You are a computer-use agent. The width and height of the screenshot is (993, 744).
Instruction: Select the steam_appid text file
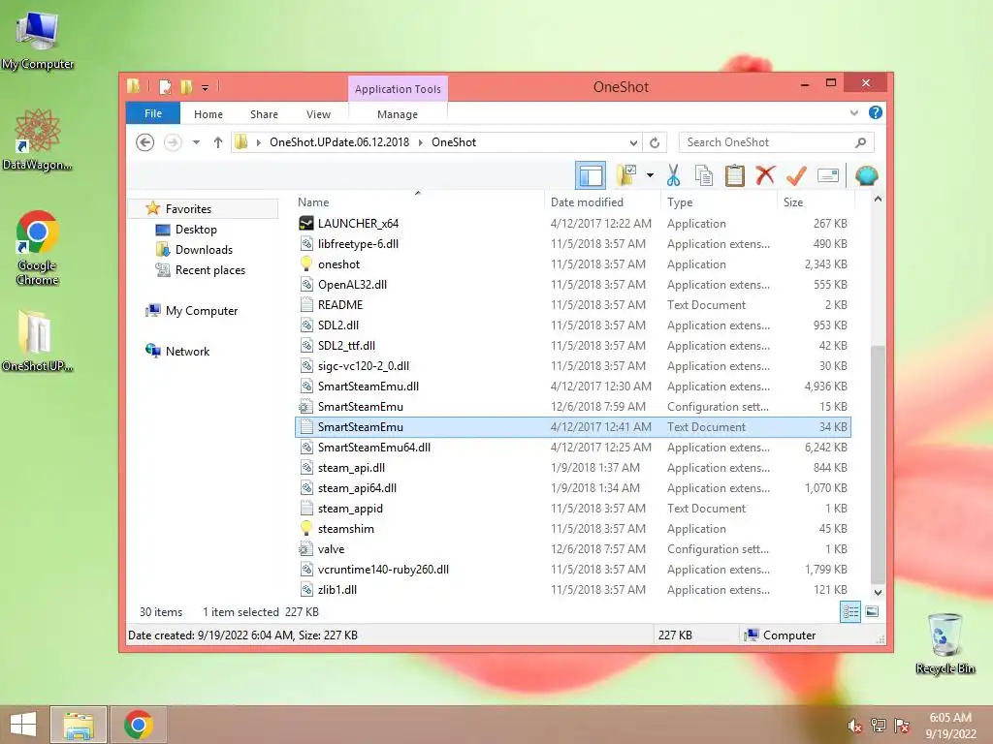572,508
